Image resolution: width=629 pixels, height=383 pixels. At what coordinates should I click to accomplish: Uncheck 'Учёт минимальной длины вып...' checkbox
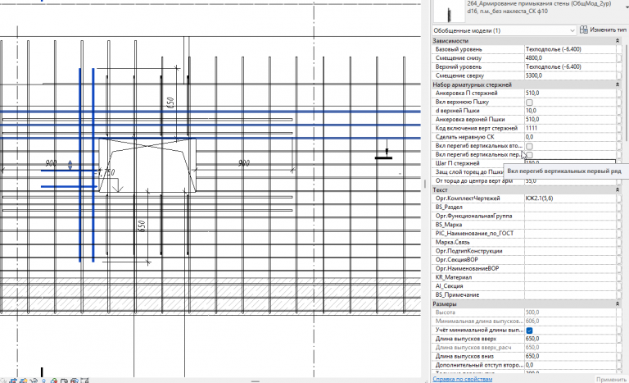click(529, 331)
